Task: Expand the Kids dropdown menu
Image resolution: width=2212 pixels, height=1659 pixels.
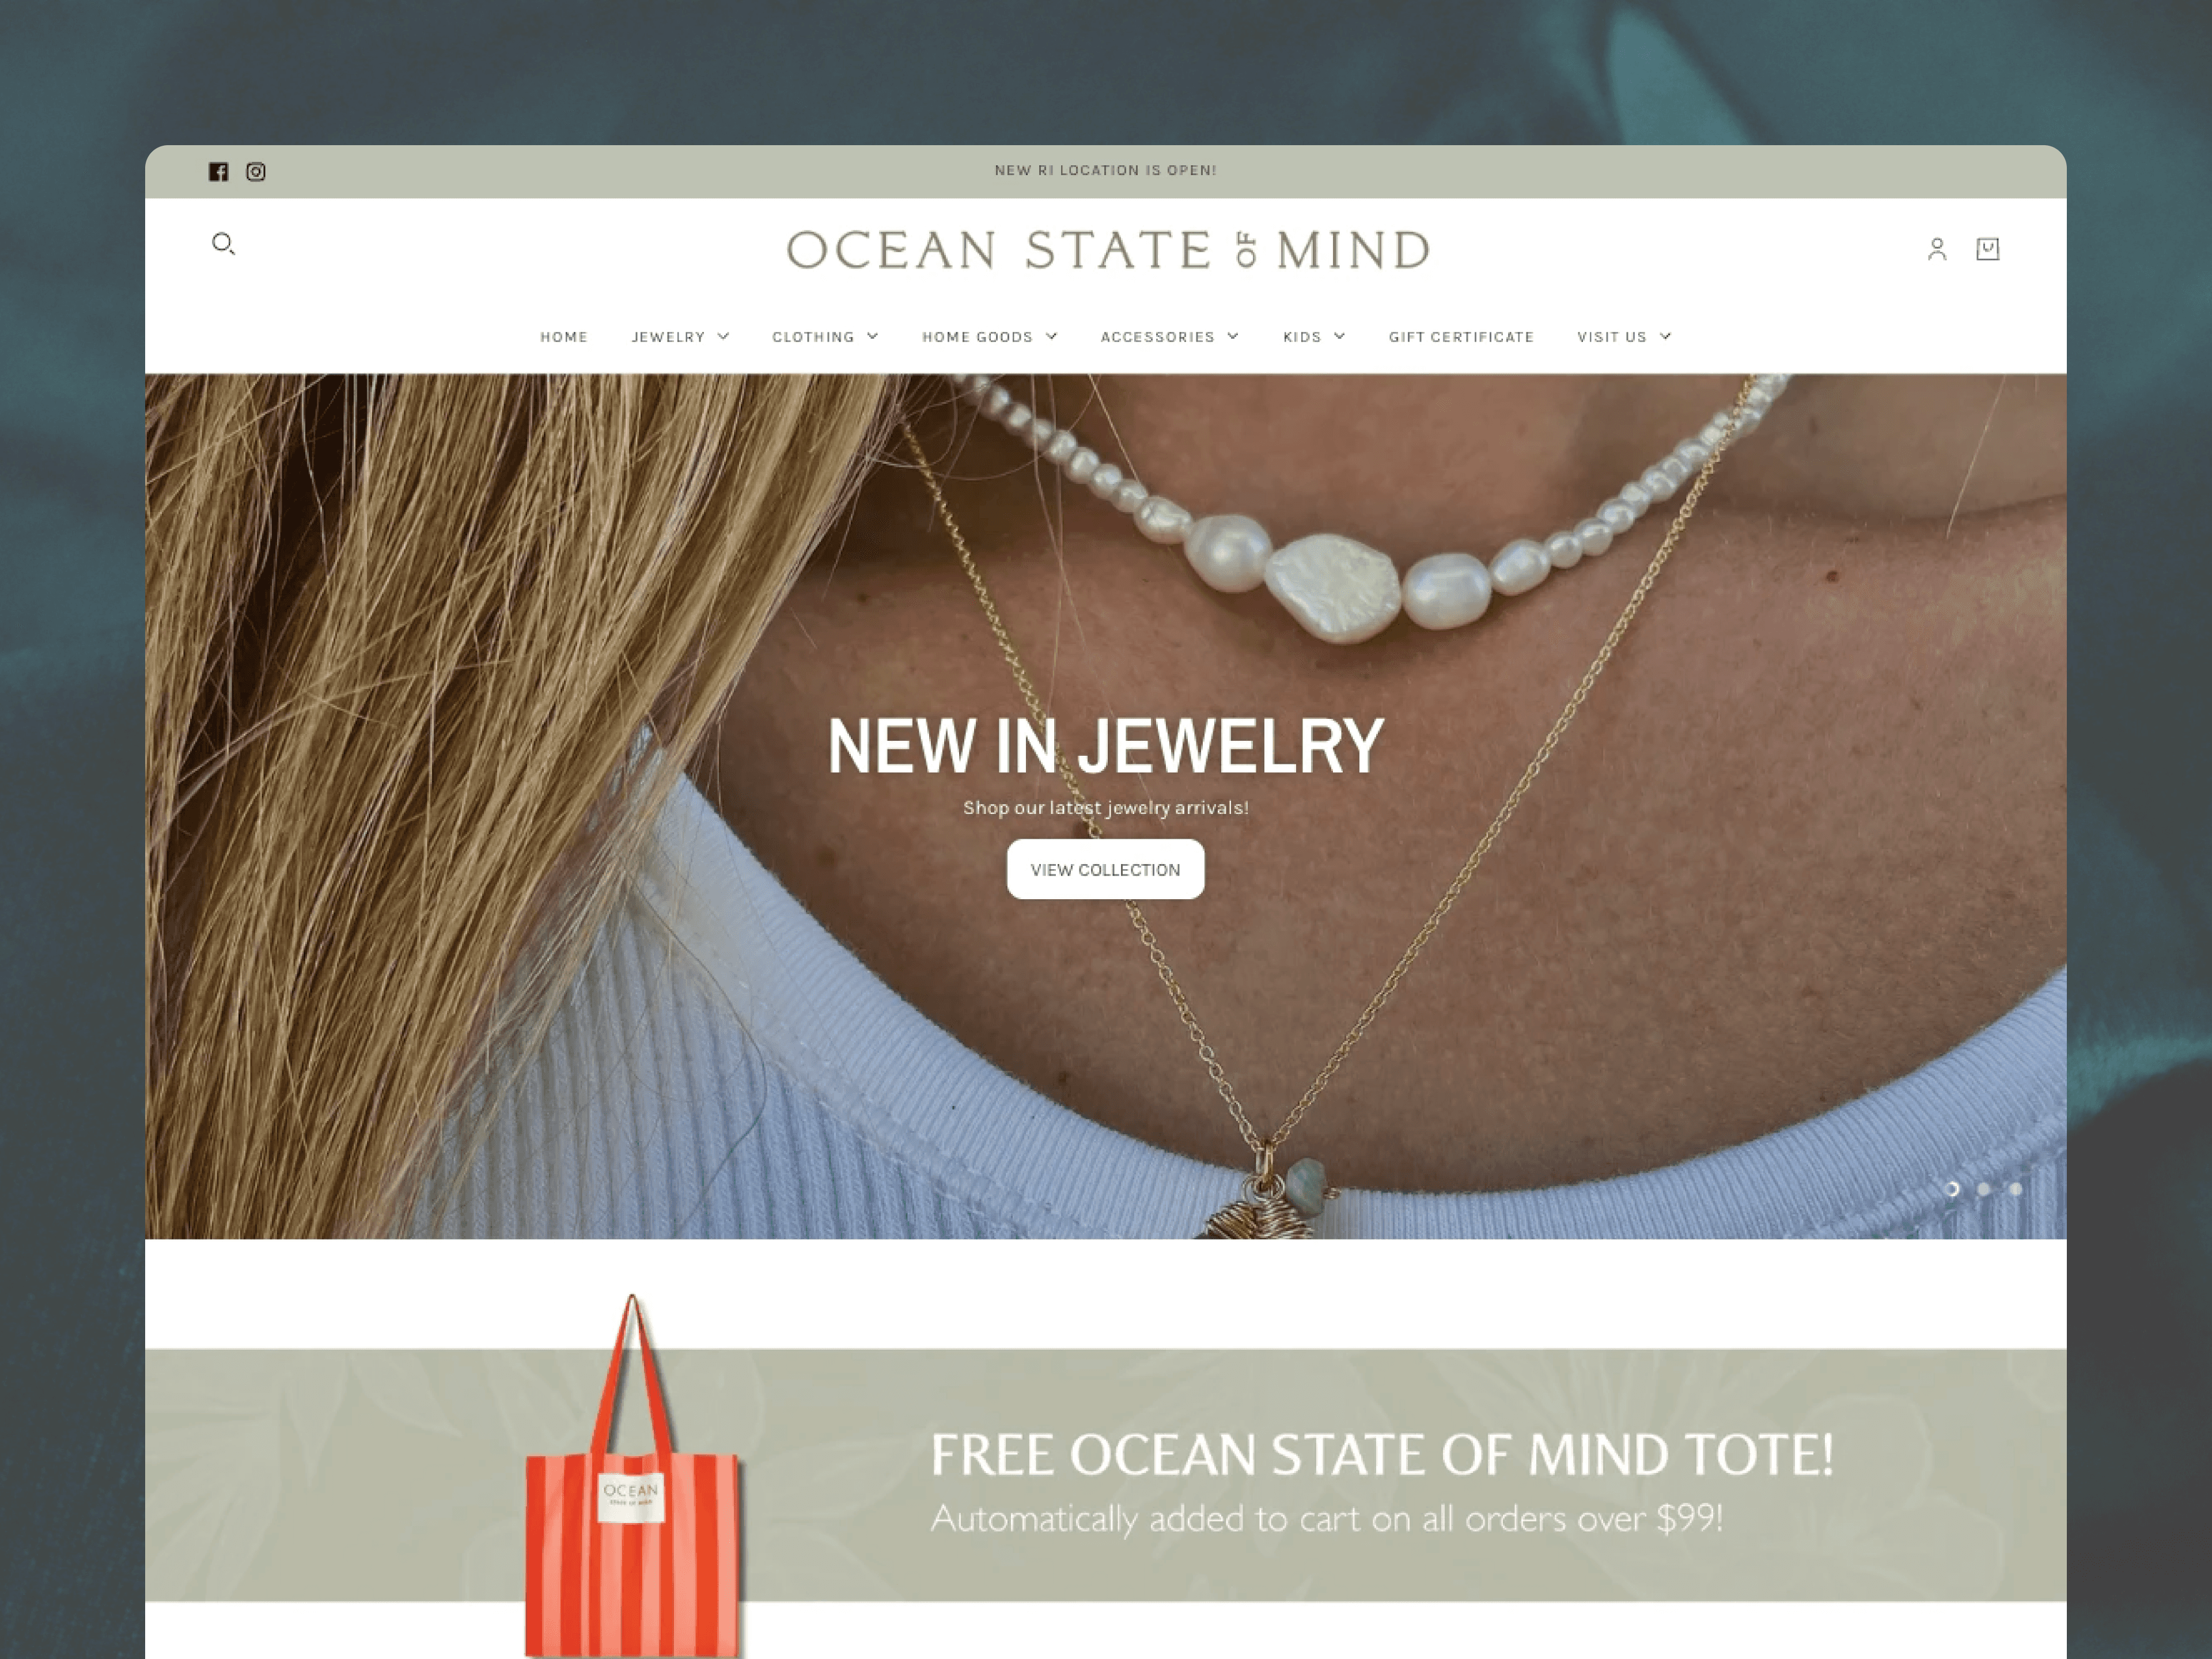Action: pos(1314,337)
